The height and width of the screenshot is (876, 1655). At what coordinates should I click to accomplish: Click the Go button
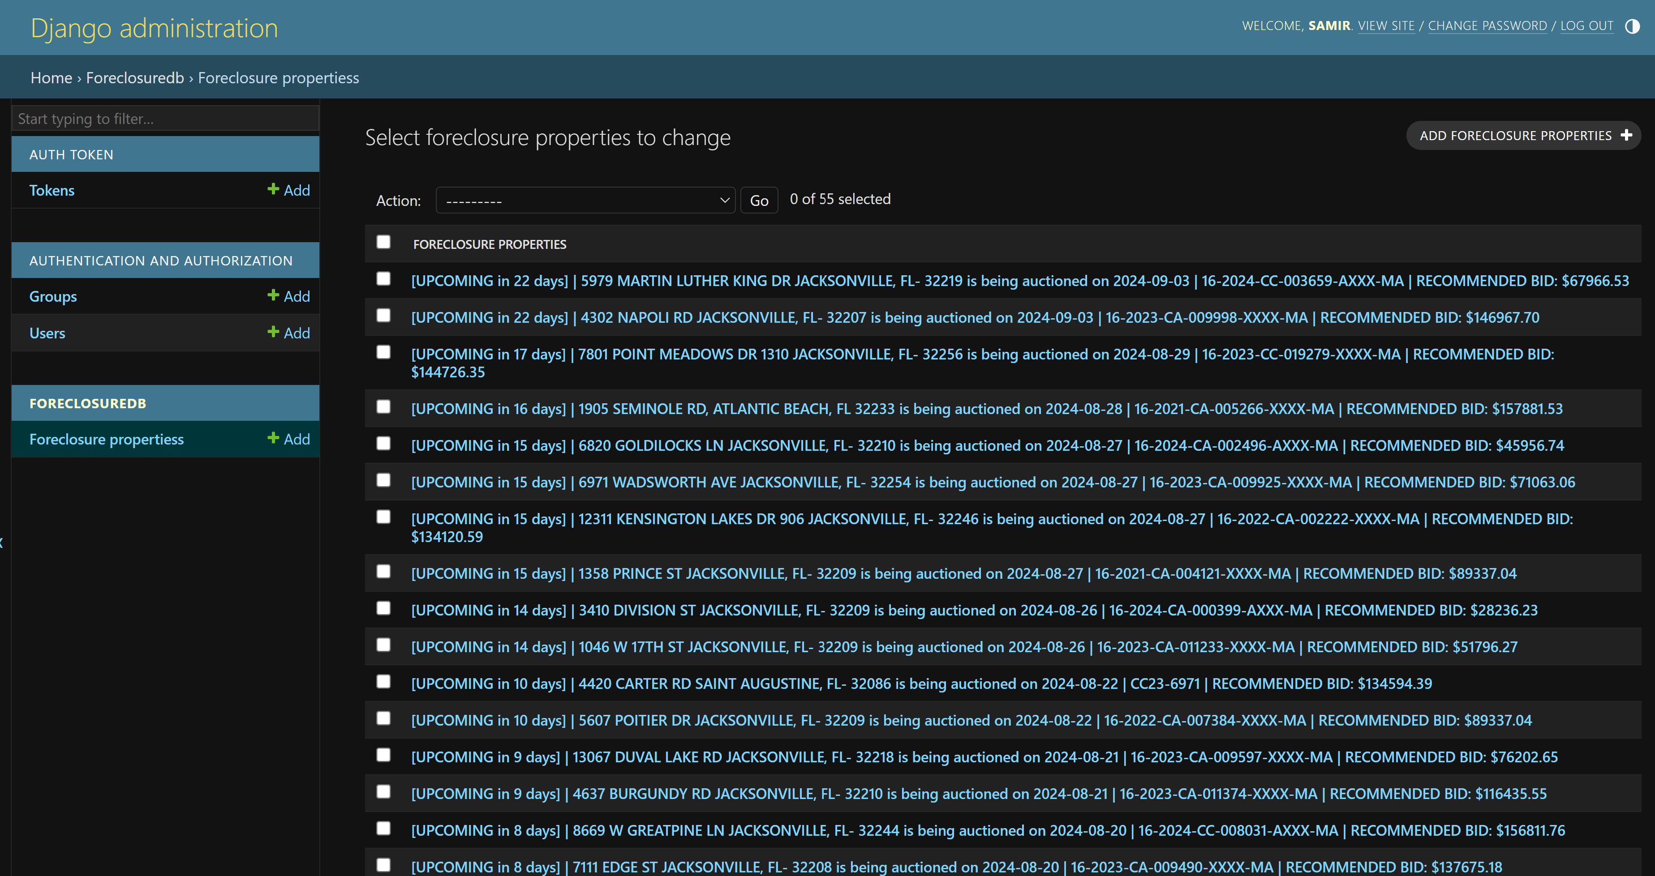759,201
